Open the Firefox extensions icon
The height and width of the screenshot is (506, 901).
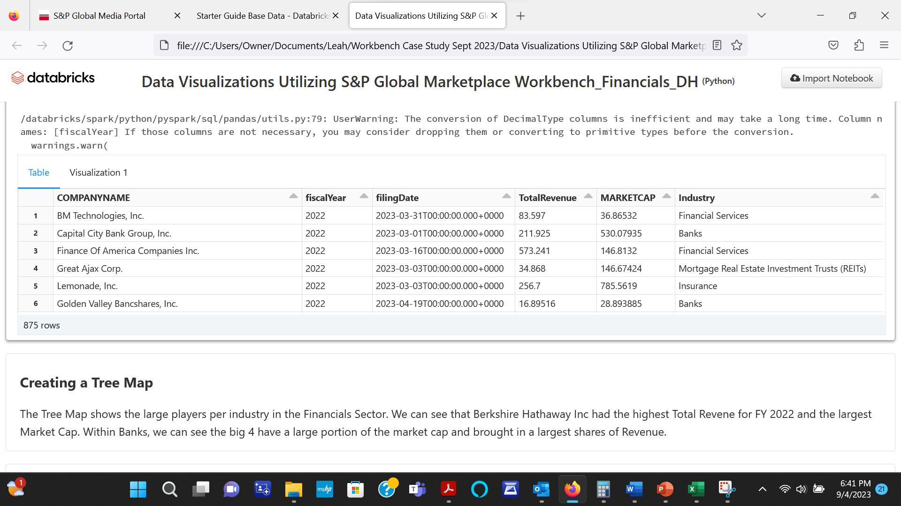pyautogui.click(x=859, y=45)
